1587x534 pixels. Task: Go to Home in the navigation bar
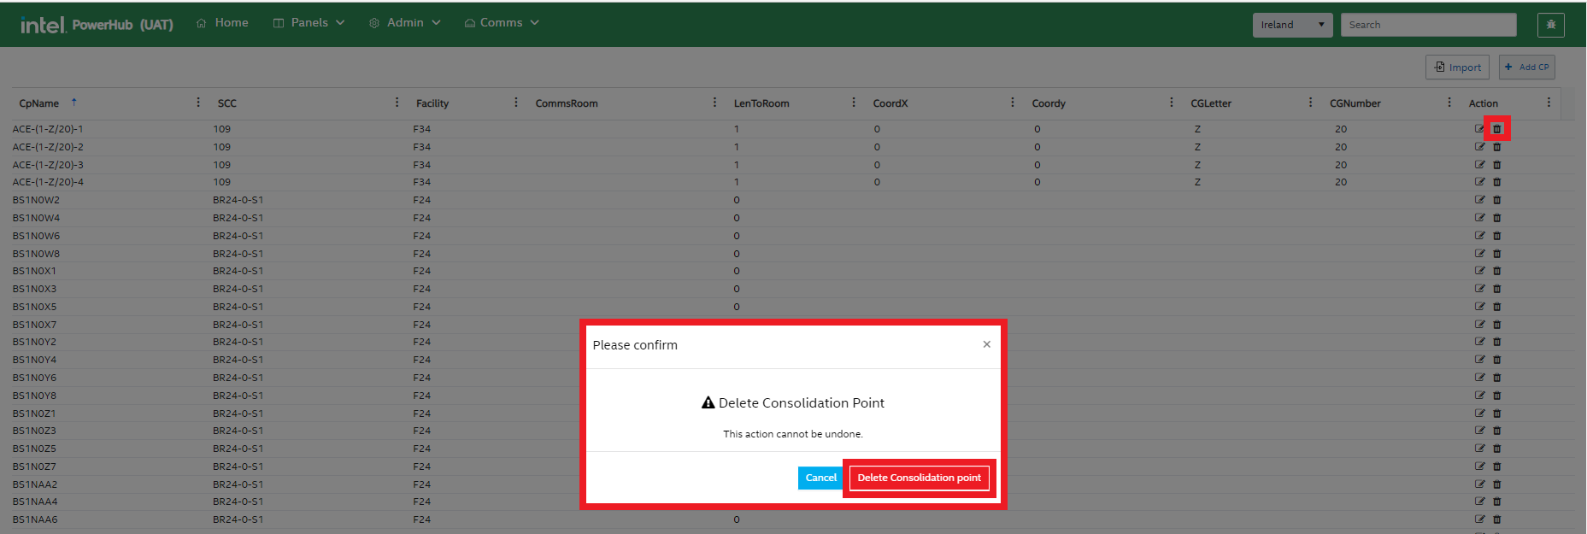[222, 23]
